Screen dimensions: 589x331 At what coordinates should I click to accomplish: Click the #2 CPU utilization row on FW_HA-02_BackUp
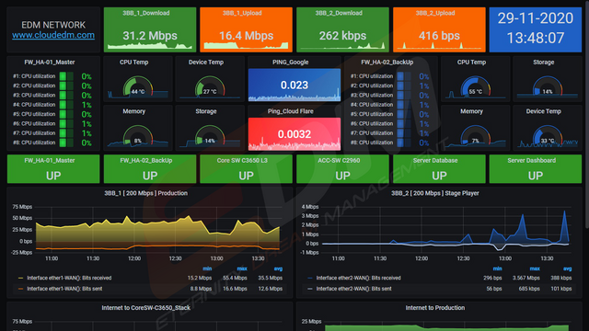(x=389, y=86)
